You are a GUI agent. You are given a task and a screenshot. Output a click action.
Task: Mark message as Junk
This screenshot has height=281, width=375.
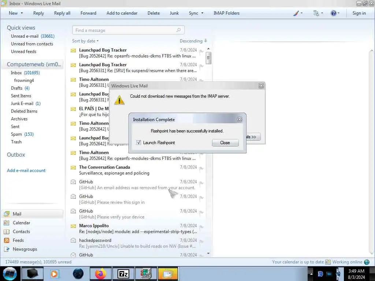point(174,13)
